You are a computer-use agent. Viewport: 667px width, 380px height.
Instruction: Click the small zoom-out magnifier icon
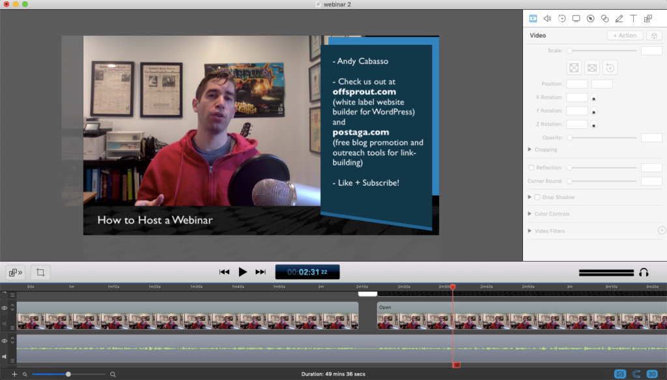pos(25,375)
